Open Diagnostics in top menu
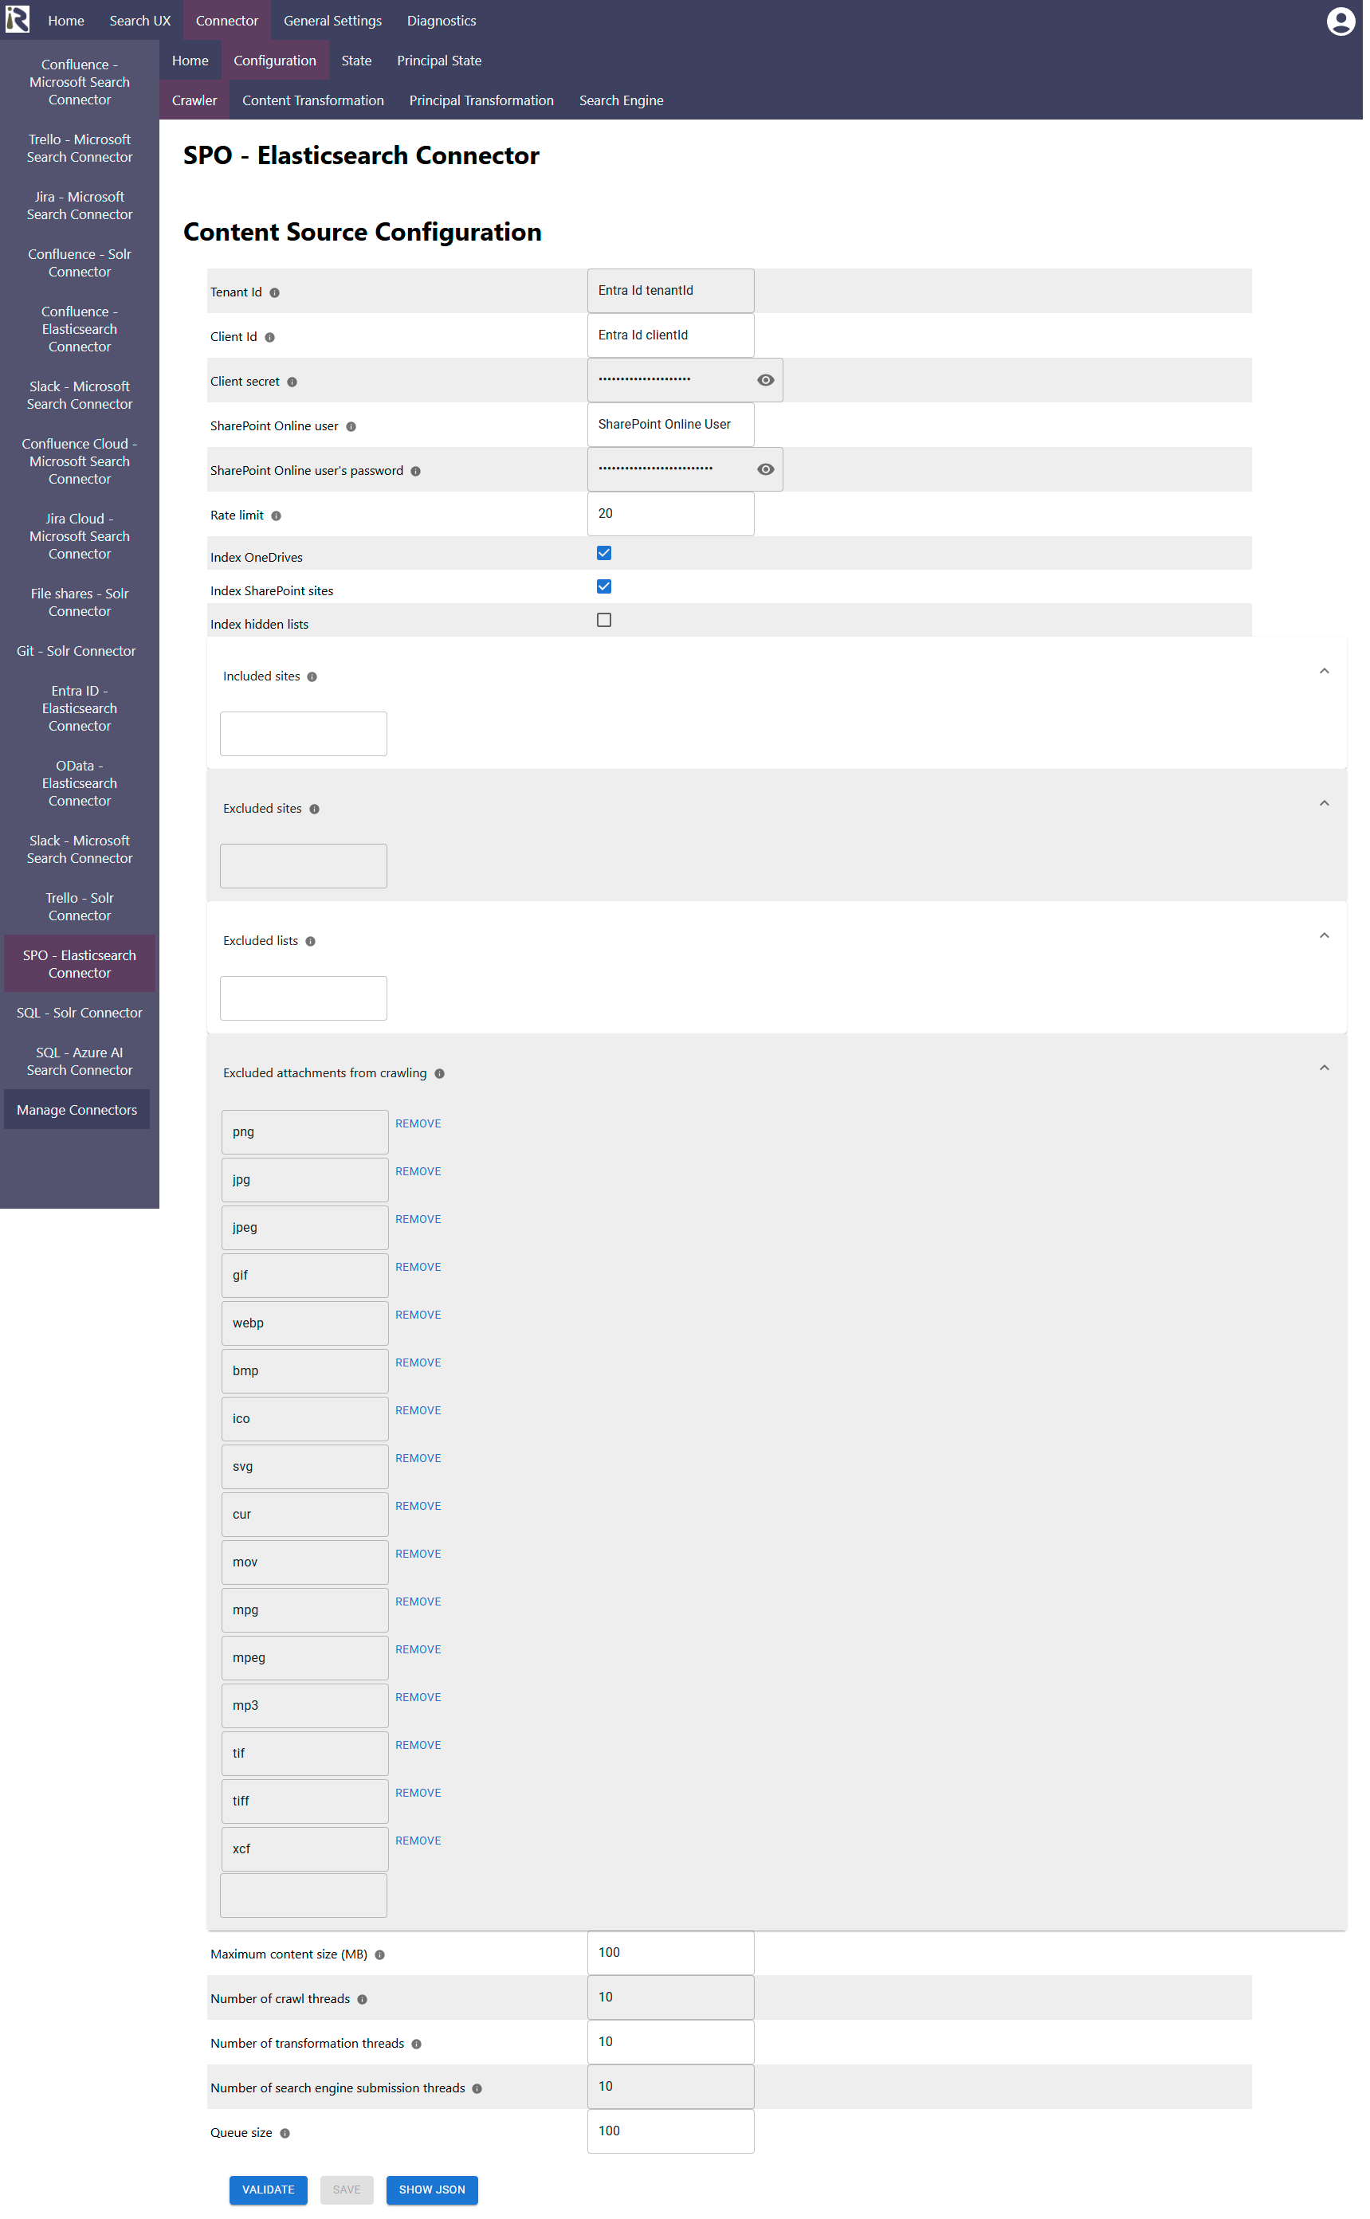The width and height of the screenshot is (1370, 2219). tap(442, 21)
